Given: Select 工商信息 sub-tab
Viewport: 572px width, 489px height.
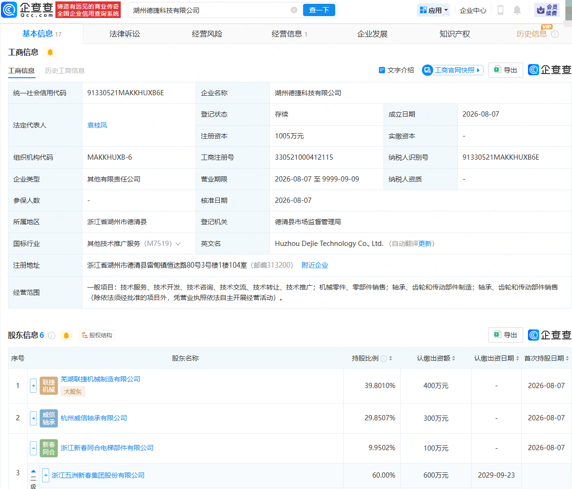Looking at the screenshot, I should click(21, 71).
